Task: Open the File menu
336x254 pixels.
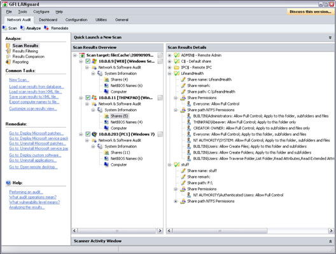Action: pyautogui.click(x=9, y=12)
